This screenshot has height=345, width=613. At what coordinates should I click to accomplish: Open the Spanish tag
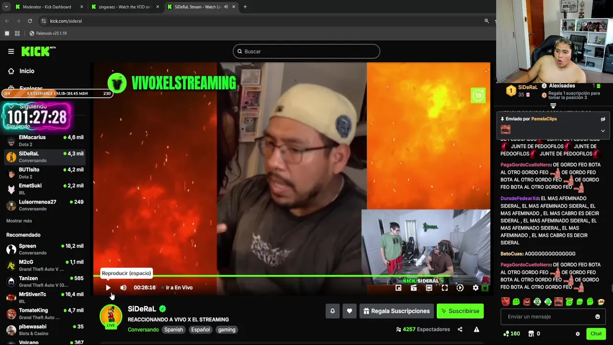pos(173,330)
